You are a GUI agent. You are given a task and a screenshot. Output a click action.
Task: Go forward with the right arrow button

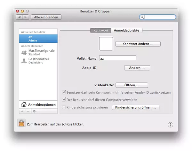[x=26, y=17]
